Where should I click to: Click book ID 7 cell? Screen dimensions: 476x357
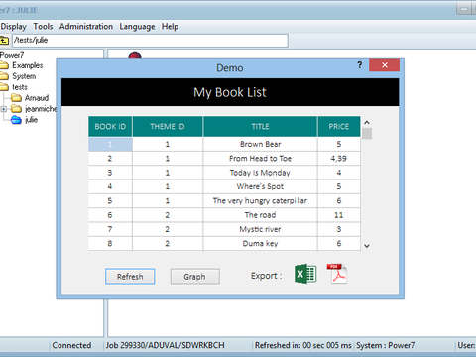pyautogui.click(x=110, y=229)
